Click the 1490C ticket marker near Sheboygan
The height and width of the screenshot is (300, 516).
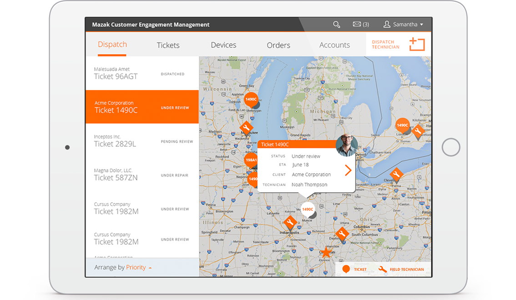pyautogui.click(x=251, y=100)
